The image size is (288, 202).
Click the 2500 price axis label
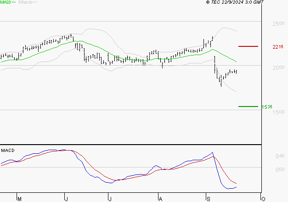coord(278,23)
